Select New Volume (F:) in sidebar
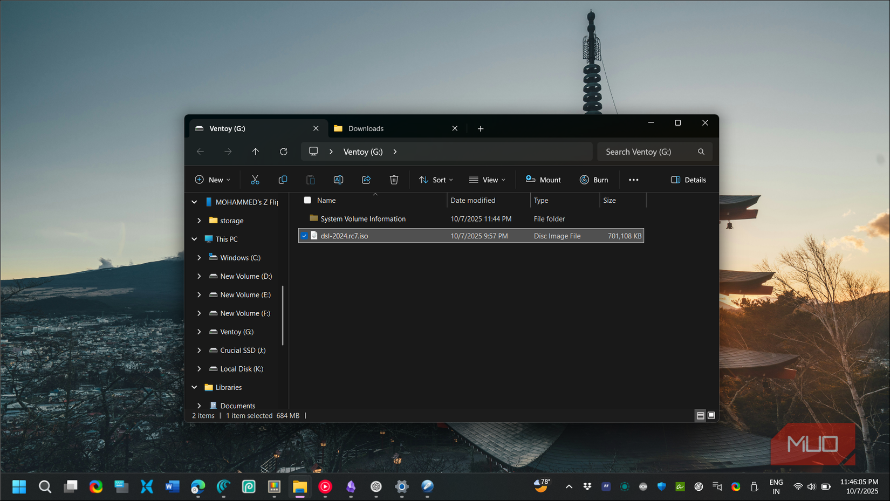890x501 pixels. coord(245,313)
